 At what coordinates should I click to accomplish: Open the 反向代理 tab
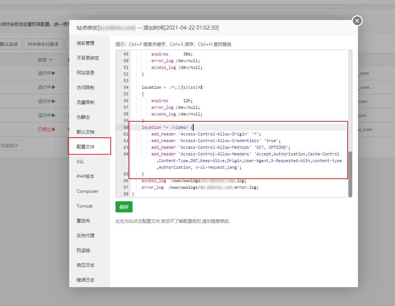(86, 236)
